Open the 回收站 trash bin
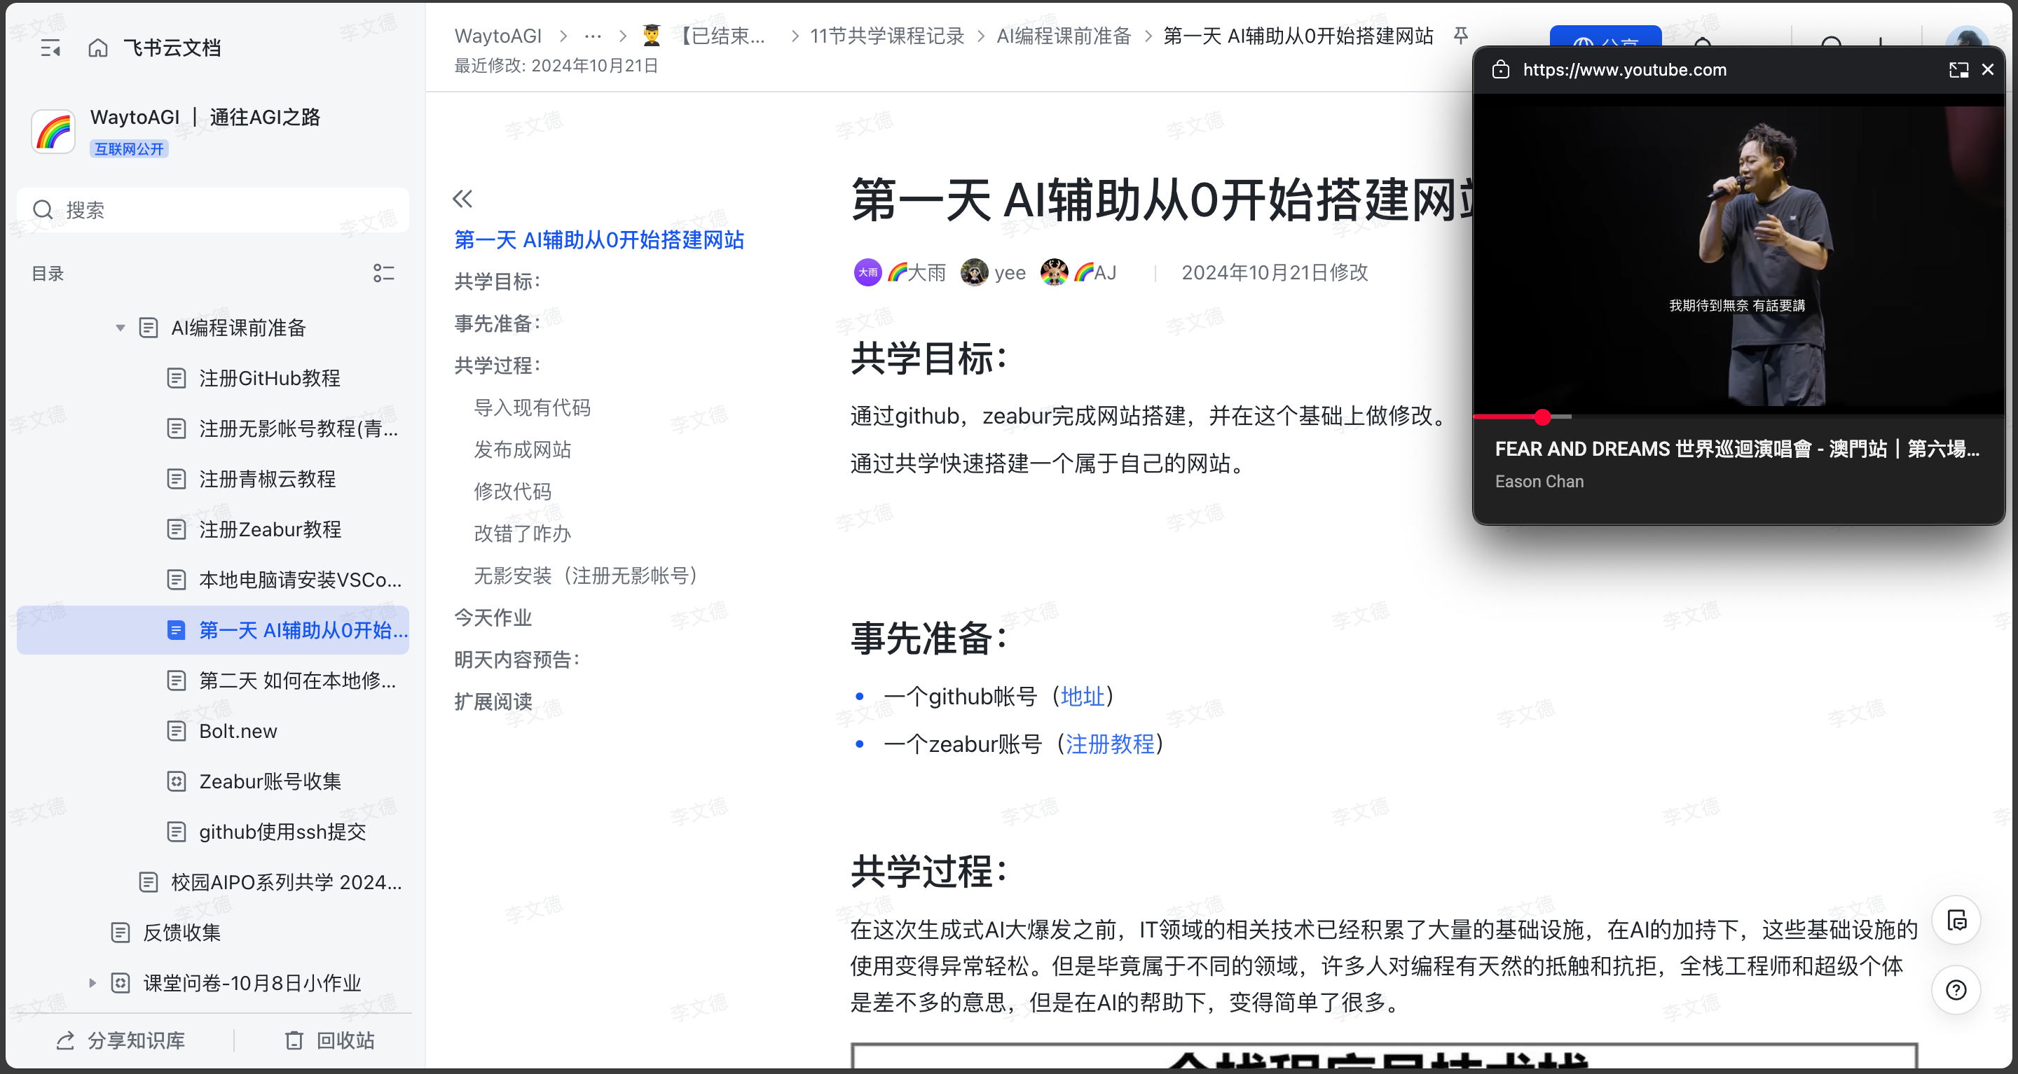 point(329,1040)
